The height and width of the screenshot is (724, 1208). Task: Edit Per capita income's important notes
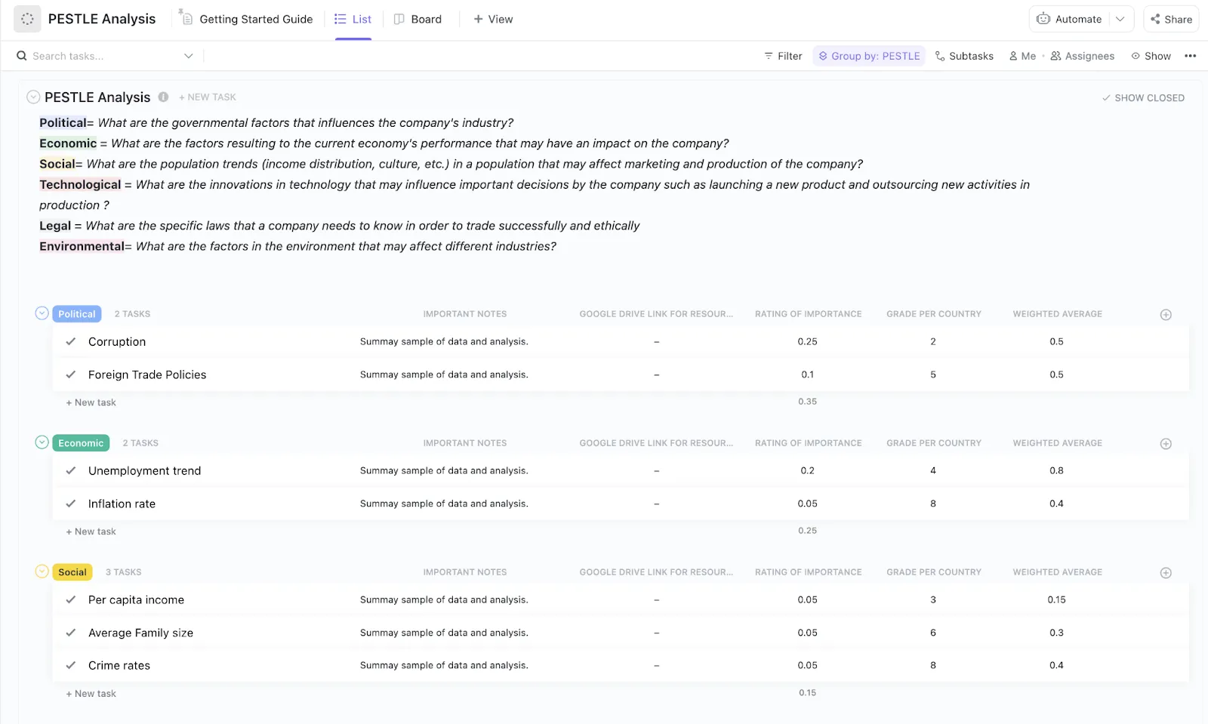pyautogui.click(x=444, y=600)
